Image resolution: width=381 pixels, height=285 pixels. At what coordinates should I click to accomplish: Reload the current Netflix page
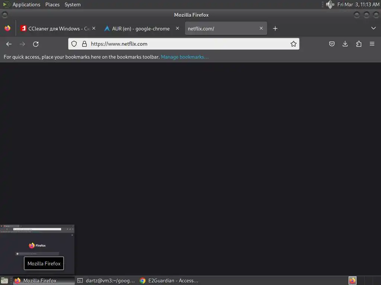tap(36, 44)
